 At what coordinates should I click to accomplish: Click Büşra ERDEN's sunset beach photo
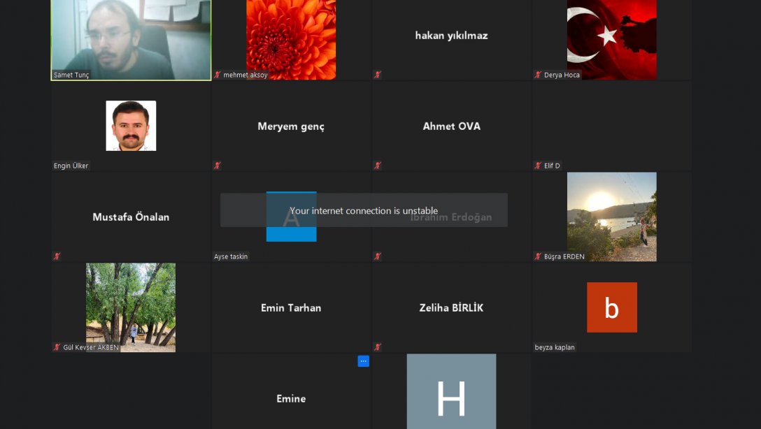tap(611, 217)
